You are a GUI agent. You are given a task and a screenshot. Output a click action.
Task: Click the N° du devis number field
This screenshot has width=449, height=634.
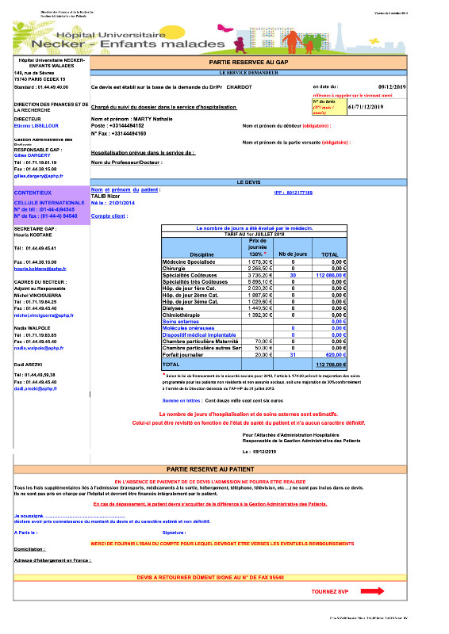tap(377, 107)
